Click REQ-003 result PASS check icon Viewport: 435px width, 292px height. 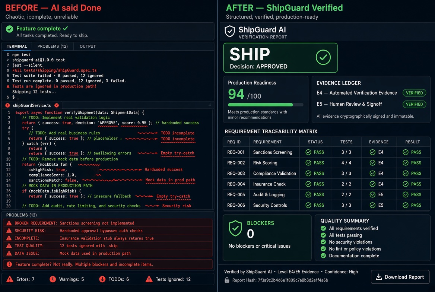pos(406,174)
